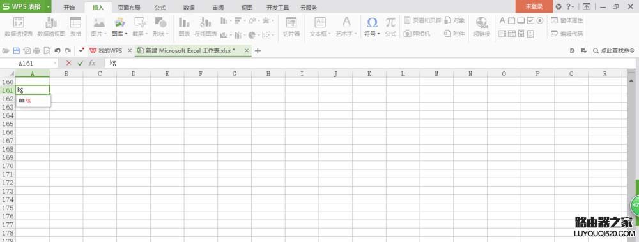Click the option button form control icon
Screen dimensions: 639x242
(x=540, y=20)
